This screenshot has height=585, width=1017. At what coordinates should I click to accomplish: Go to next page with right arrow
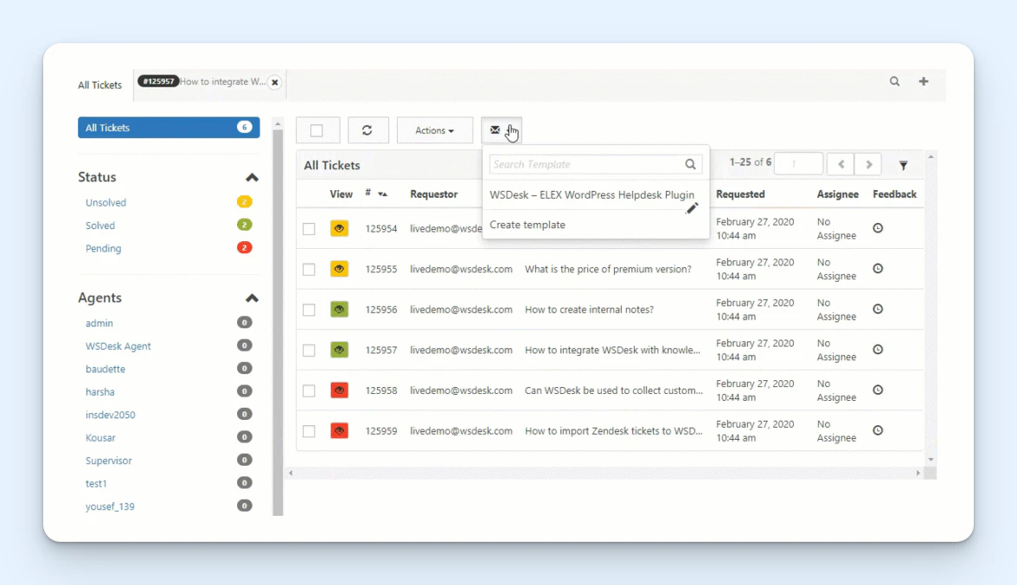click(867, 163)
